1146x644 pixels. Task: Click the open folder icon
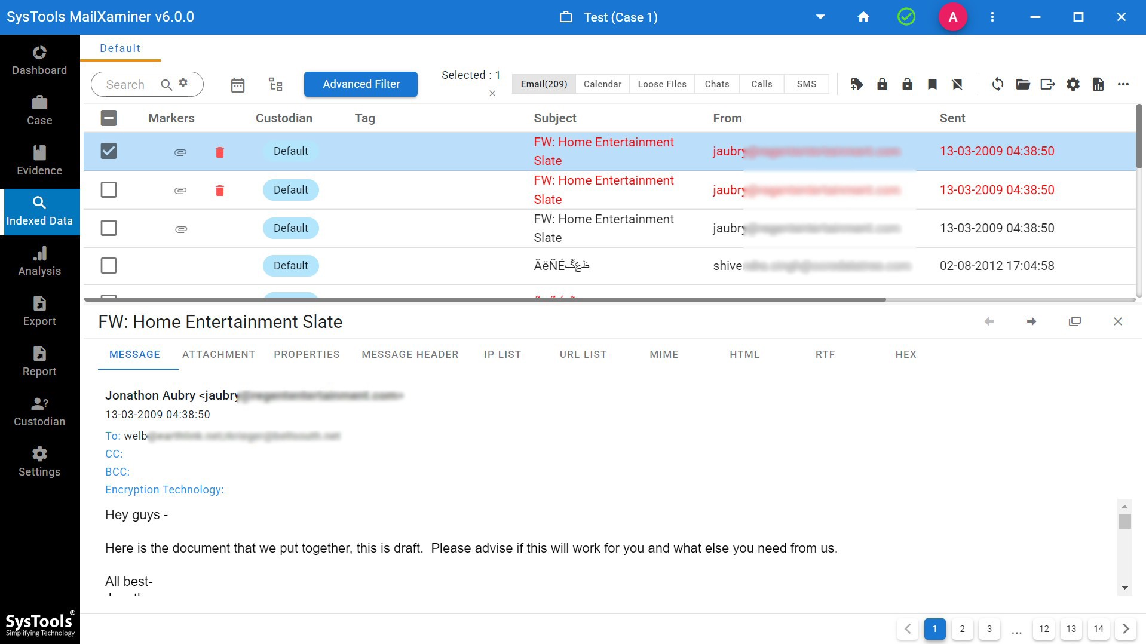point(1023,84)
